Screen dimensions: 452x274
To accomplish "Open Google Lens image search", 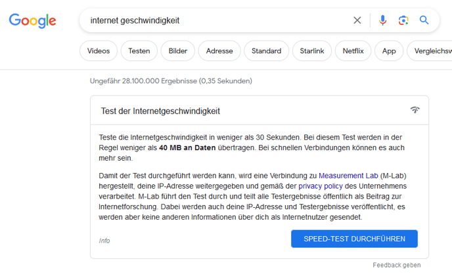I will (403, 20).
